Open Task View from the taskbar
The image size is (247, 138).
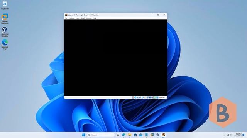pos(118,135)
